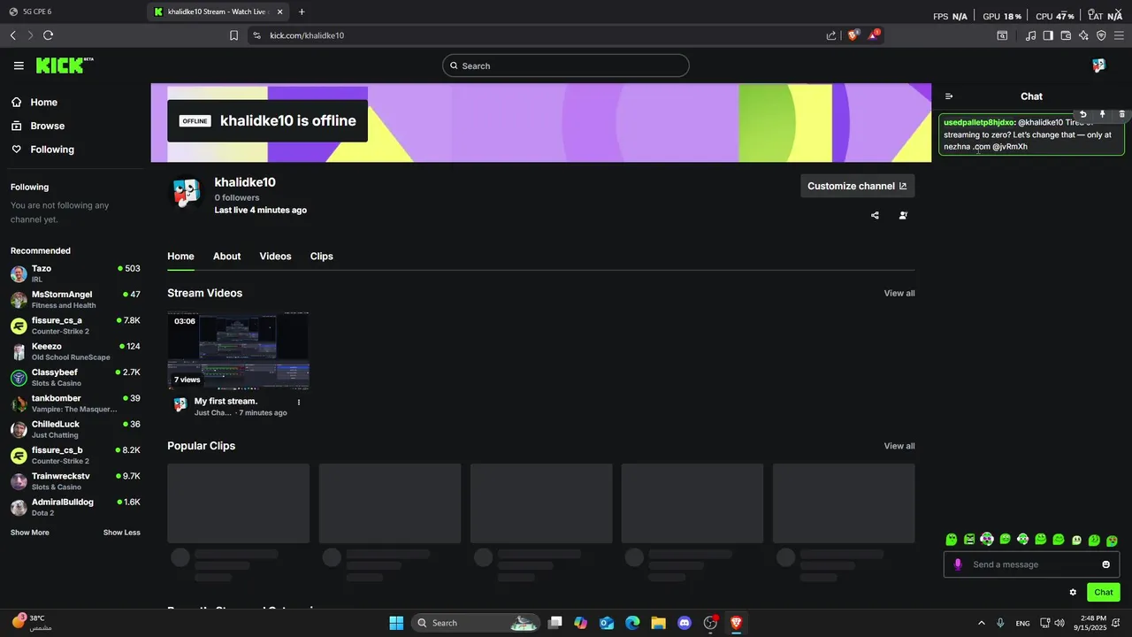
Task: Open the profile avatar menu
Action: coord(1098,65)
